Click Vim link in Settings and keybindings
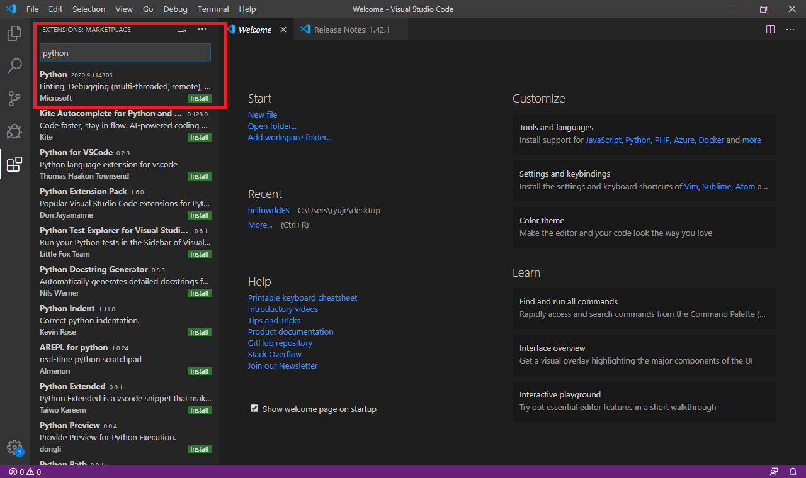Screen dimensions: 806x478 pos(691,186)
